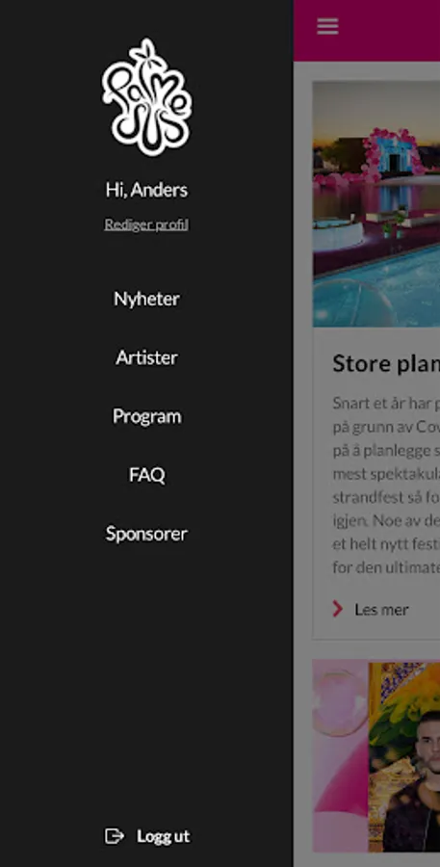Viewport: 440px width, 867px height.
Task: Go to the Artister section
Action: (146, 357)
